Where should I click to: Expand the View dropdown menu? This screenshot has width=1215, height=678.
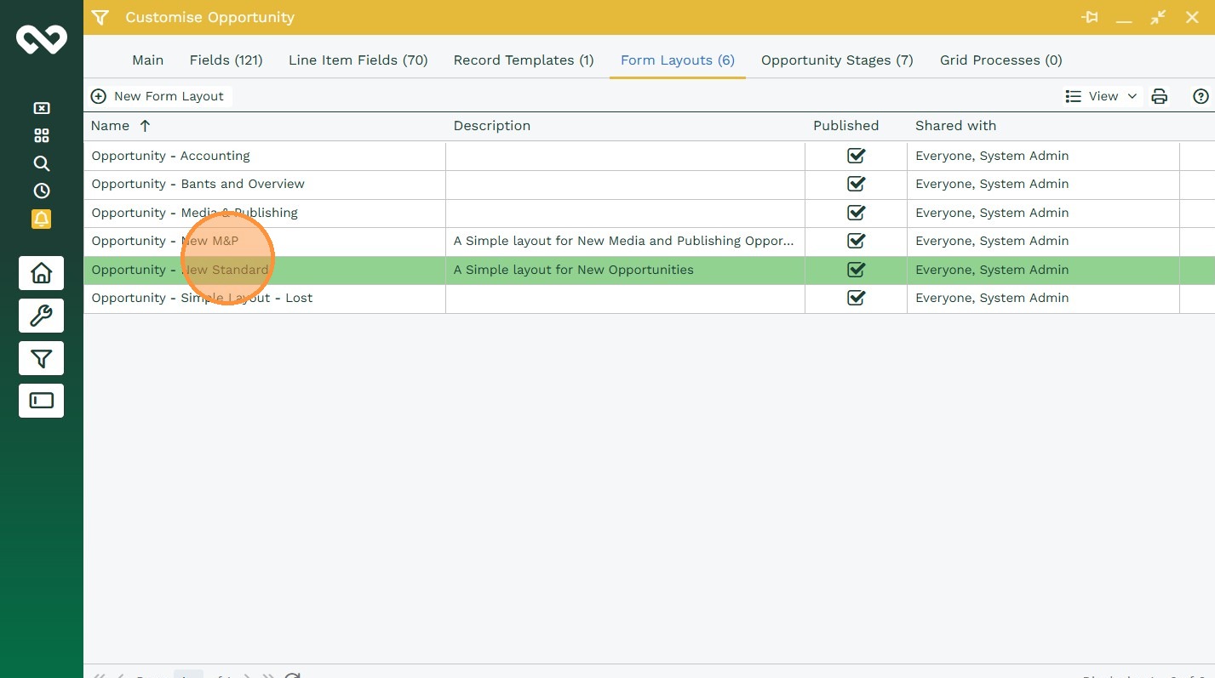point(1101,96)
